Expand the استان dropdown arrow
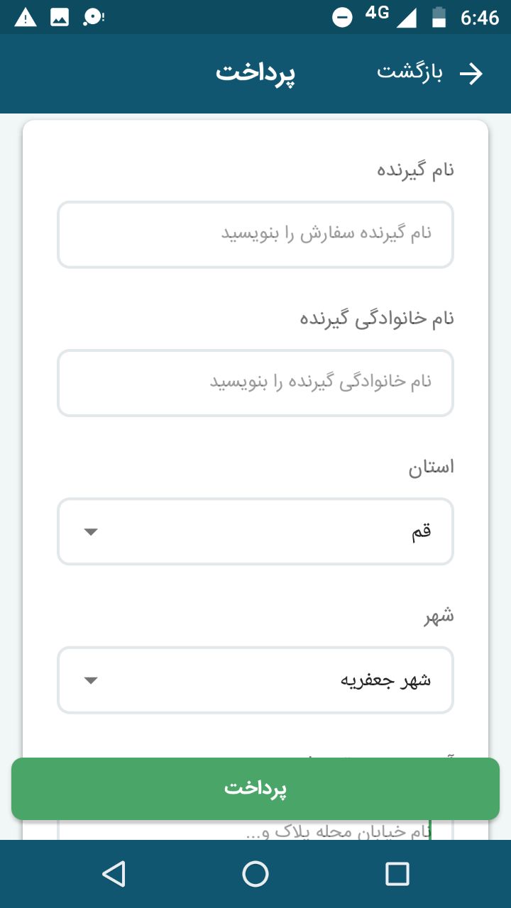 (91, 532)
